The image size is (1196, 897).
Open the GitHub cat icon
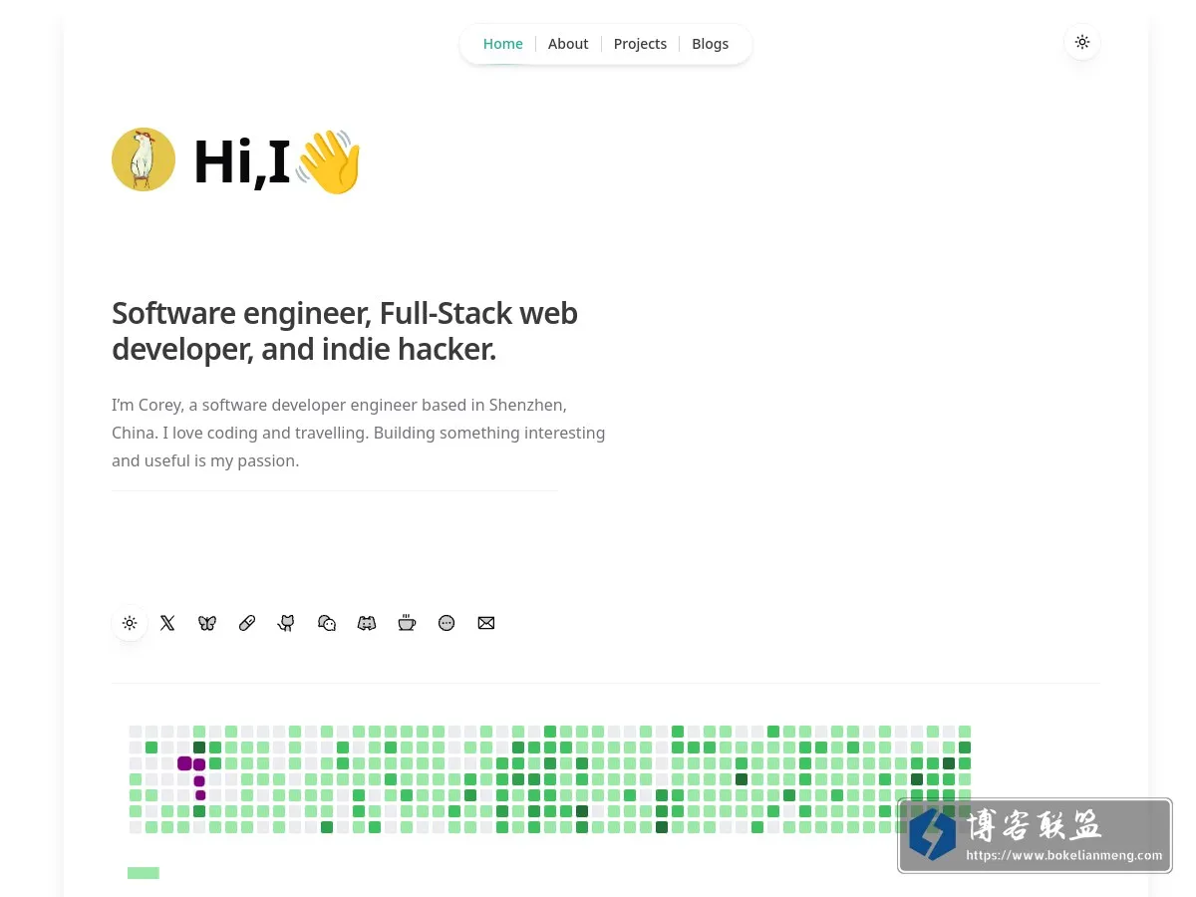[287, 623]
